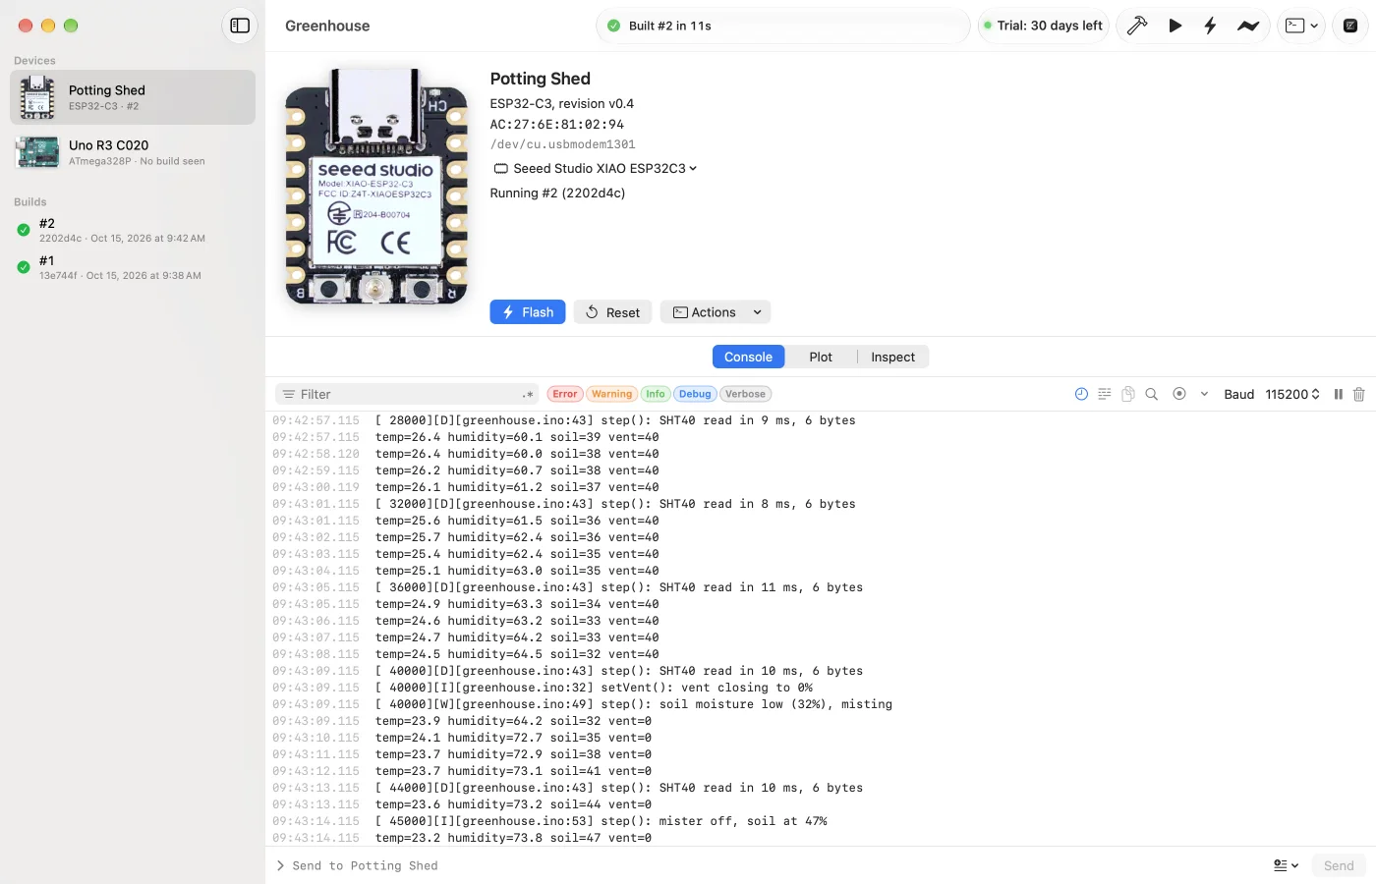Select the Uno R3 C020 device
The height and width of the screenshot is (884, 1376).
(x=133, y=152)
